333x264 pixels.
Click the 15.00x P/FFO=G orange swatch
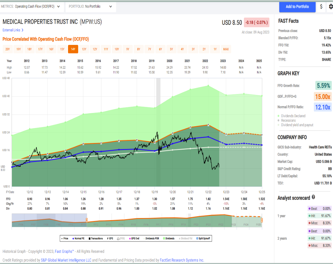coord(322,97)
